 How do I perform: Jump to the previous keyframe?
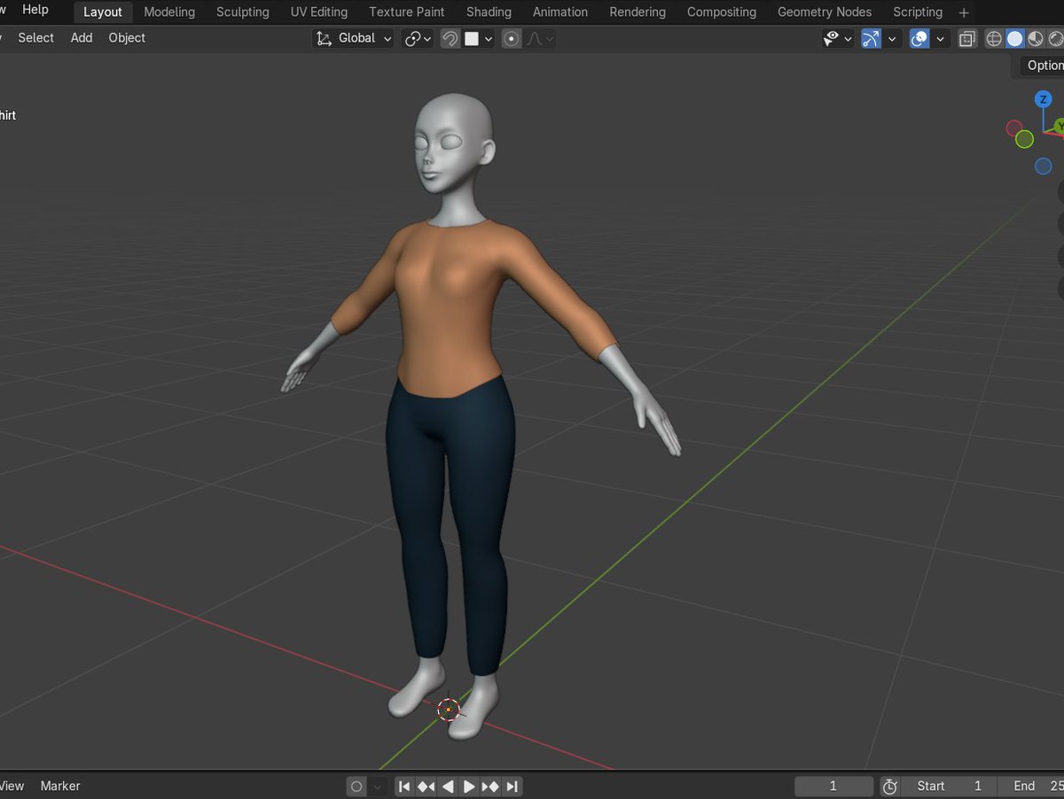pos(426,786)
